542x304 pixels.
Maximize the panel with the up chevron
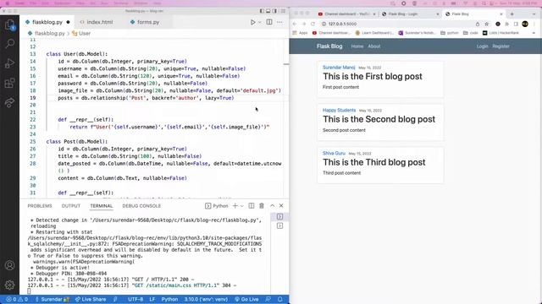(x=273, y=206)
